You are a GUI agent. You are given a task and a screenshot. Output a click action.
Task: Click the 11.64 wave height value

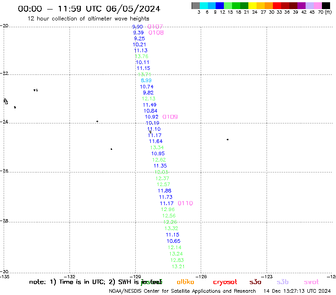tap(156, 142)
